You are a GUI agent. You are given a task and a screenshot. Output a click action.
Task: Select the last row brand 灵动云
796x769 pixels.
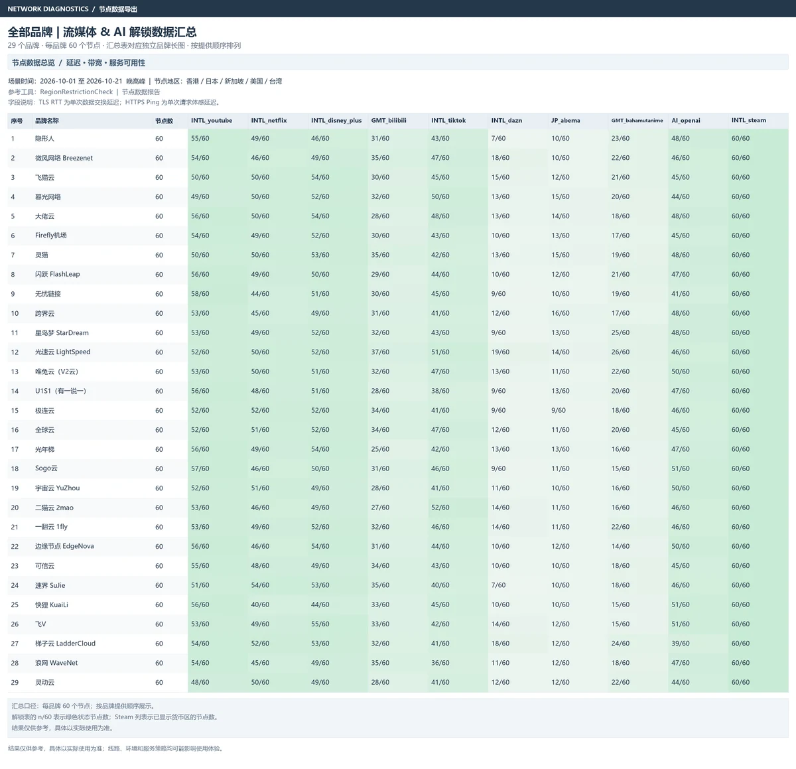pyautogui.click(x=398, y=682)
